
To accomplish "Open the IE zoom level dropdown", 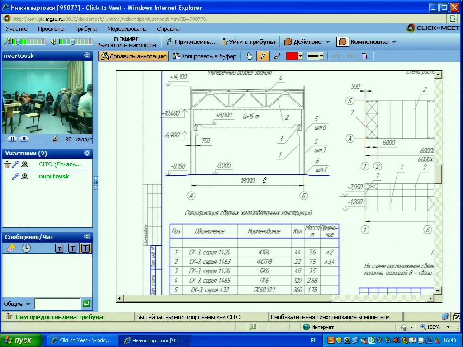I will tap(449, 327).
